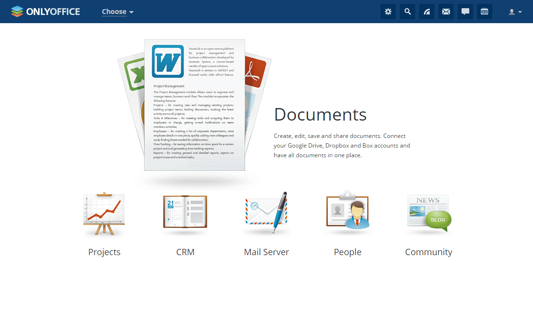Expand the user profile menu
Image resolution: width=533 pixels, height=327 pixels.
[x=515, y=12]
